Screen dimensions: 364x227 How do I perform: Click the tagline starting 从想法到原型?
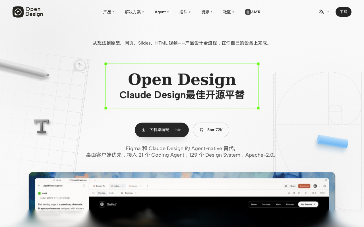(x=181, y=43)
